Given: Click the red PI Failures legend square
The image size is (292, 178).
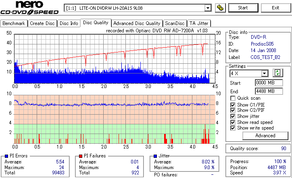Looking at the screenshot, I should [81, 156].
